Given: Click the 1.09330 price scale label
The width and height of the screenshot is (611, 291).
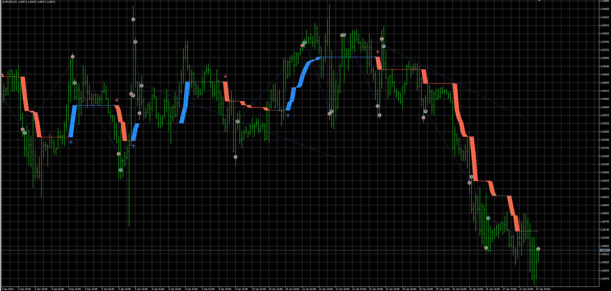Looking at the screenshot, I should coord(604,123).
